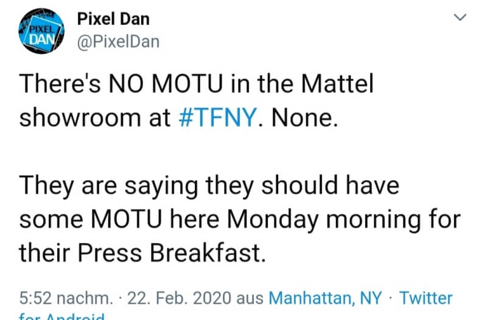Open the #TFNY hashtag link
The width and height of the screenshot is (487, 320).
coord(218,117)
